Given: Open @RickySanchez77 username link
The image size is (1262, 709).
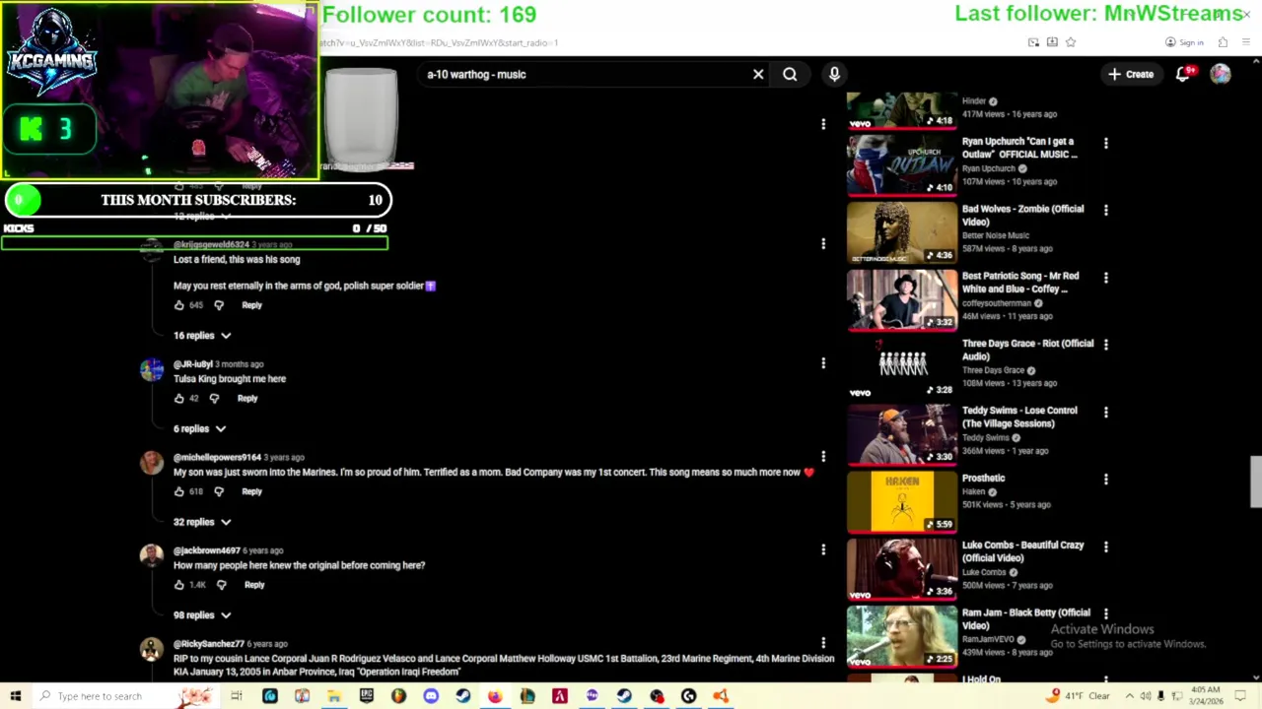Looking at the screenshot, I should tap(209, 644).
